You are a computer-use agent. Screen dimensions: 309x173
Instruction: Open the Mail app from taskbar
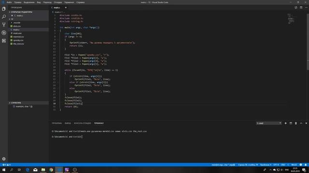pos(35,170)
